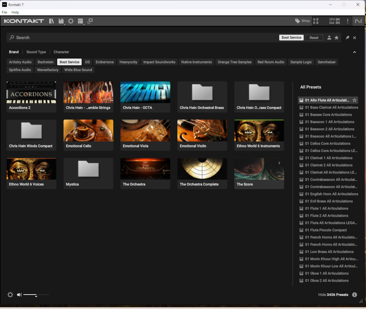Image resolution: width=366 pixels, height=309 pixels.
Task: Adjust the preview volume slider
Action: coord(36,295)
